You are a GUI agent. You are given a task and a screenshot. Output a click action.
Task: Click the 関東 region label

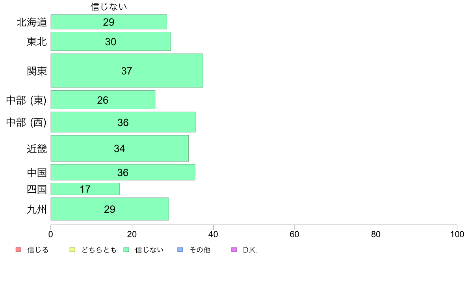coord(37,71)
